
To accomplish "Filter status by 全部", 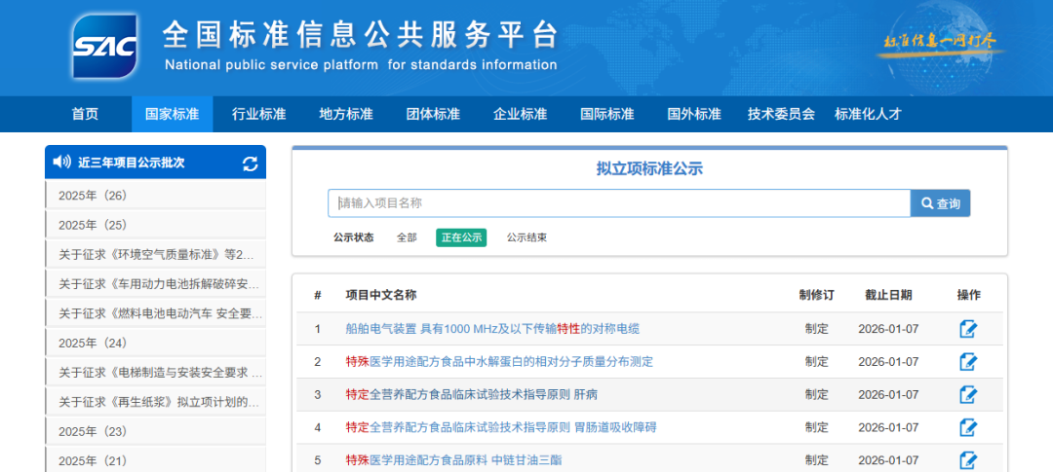I will pos(407,237).
